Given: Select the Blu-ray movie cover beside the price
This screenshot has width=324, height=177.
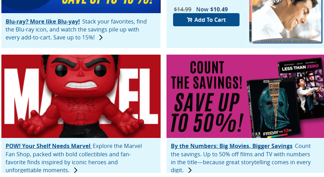Looking at the screenshot, I should click(x=287, y=21).
